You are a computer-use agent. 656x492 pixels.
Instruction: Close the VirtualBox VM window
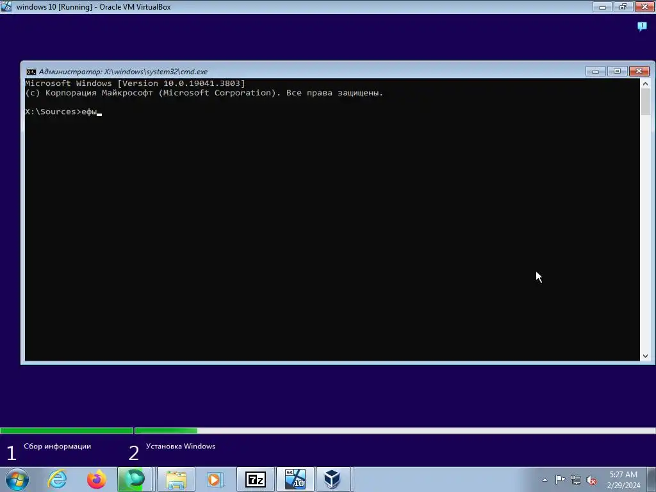pos(644,6)
